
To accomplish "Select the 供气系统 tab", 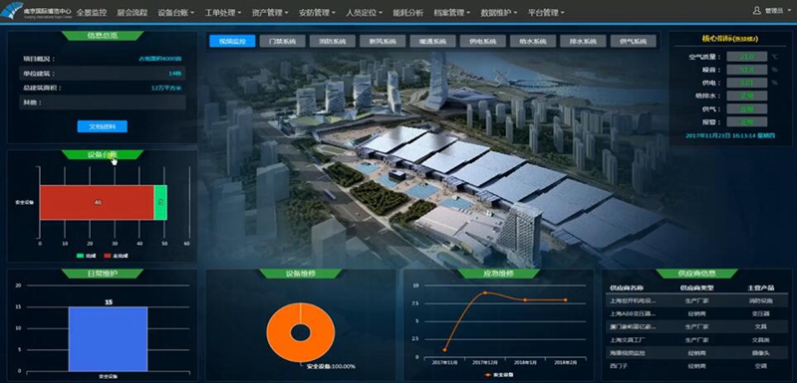I will coord(634,41).
